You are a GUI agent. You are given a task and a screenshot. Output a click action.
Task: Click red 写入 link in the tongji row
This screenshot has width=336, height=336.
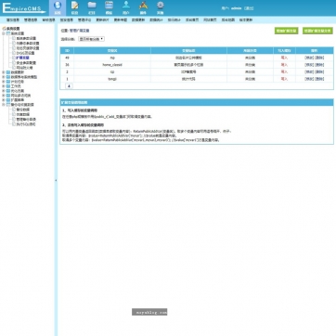tap(284, 79)
